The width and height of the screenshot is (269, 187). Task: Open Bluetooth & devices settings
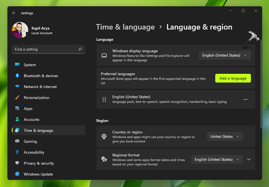coord(41,76)
